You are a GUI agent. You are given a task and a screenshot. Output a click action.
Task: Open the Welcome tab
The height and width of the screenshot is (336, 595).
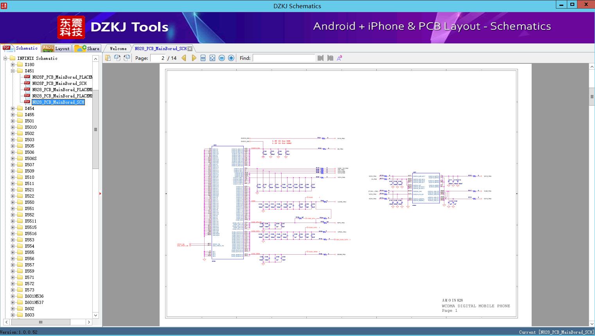tap(118, 49)
